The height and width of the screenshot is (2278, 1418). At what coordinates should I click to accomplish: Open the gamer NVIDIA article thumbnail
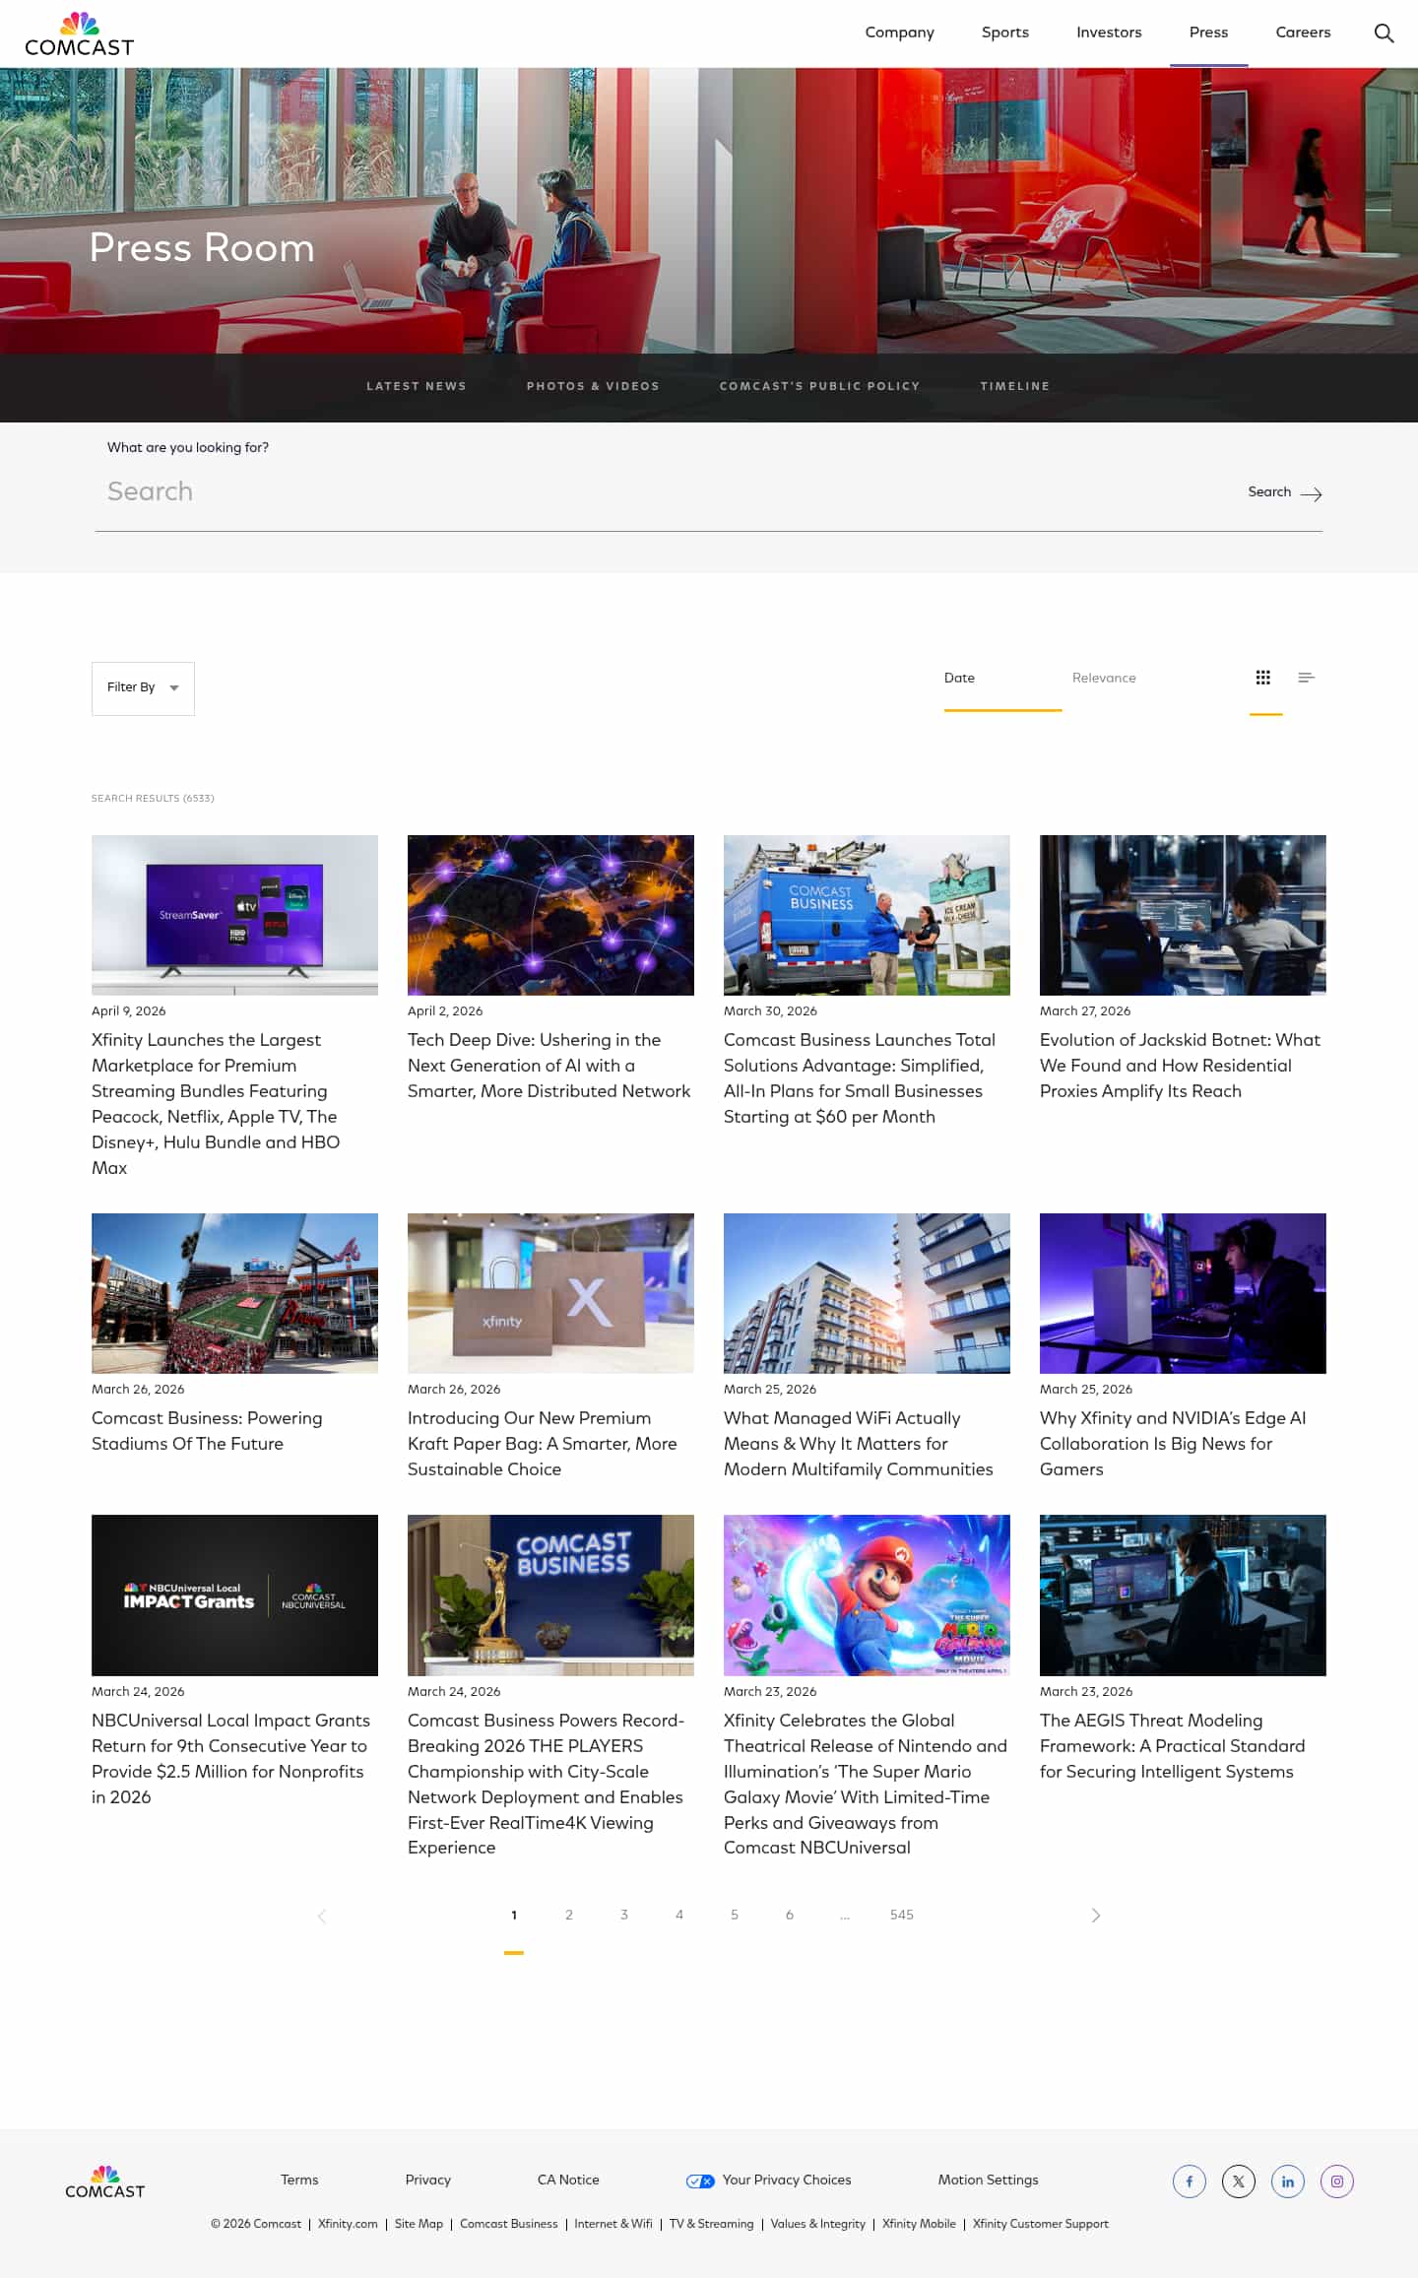coord(1183,1293)
